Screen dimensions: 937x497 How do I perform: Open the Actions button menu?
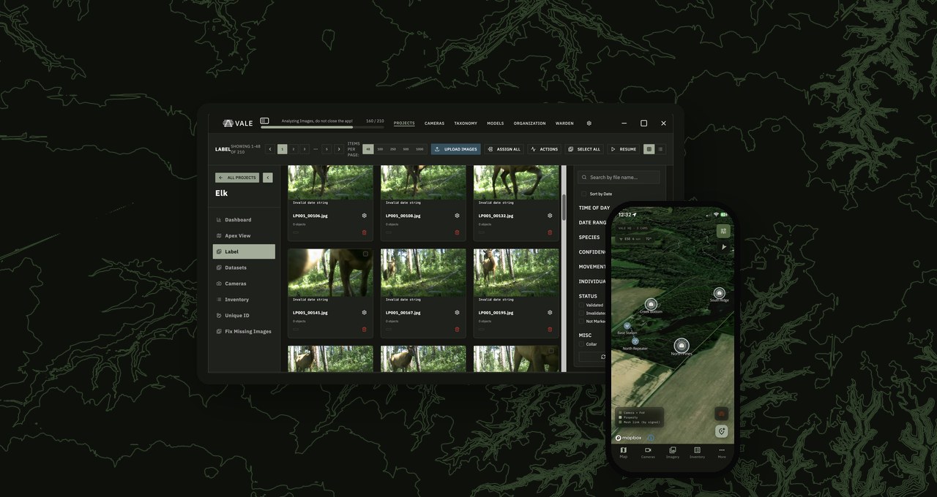(544, 149)
